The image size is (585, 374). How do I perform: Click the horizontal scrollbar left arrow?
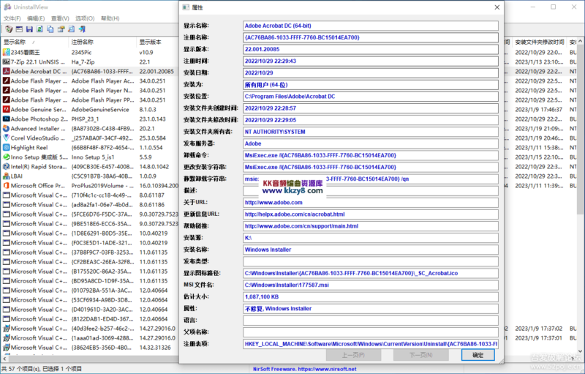tap(4, 359)
